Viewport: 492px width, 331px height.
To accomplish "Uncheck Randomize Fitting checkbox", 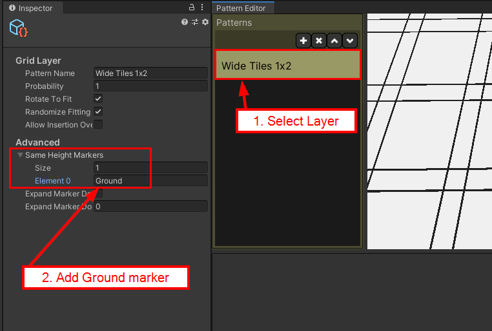I will pyautogui.click(x=98, y=111).
